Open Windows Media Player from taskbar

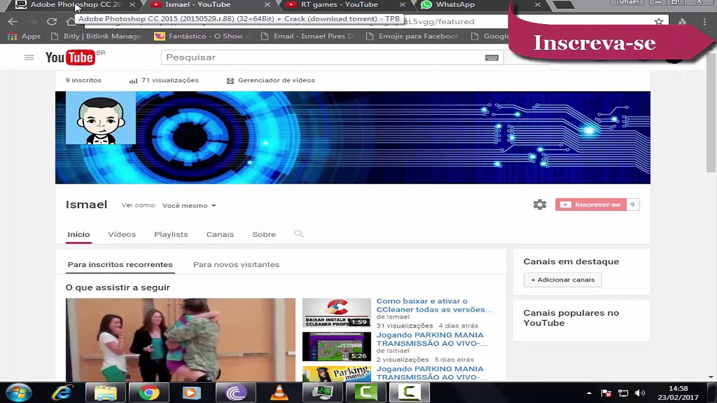tap(192, 392)
